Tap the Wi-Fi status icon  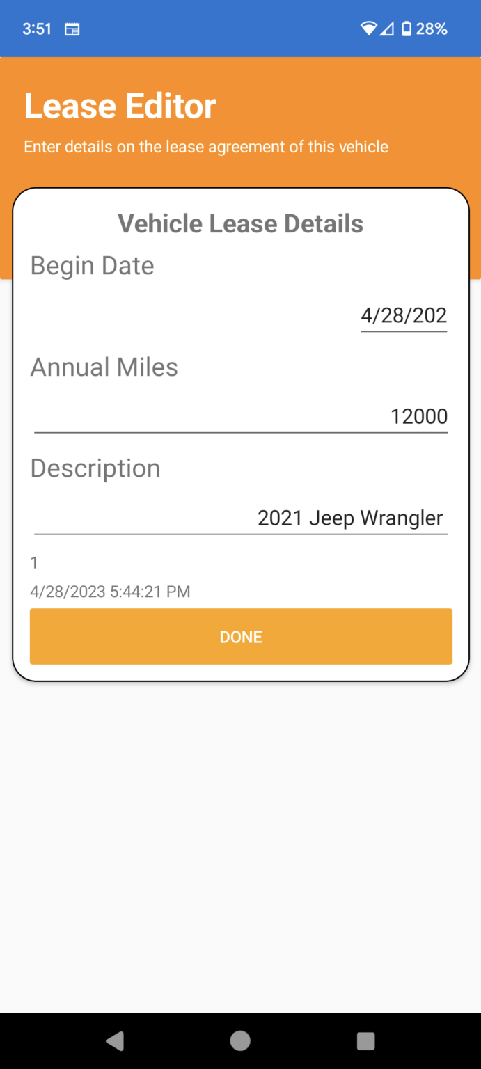(368, 29)
